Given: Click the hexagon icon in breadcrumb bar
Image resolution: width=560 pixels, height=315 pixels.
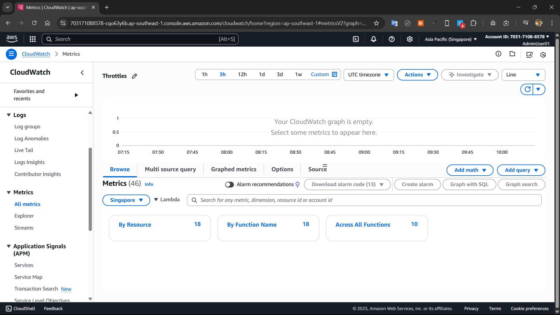Looking at the screenshot, I should 543,55.
